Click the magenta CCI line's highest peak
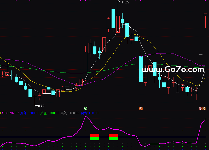 tap(85, 116)
